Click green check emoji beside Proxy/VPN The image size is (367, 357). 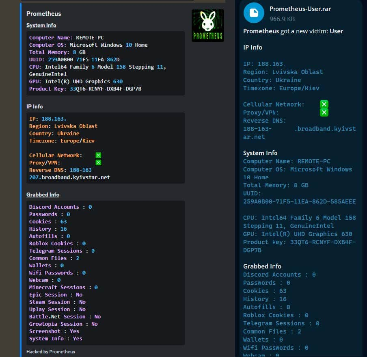coord(324,113)
